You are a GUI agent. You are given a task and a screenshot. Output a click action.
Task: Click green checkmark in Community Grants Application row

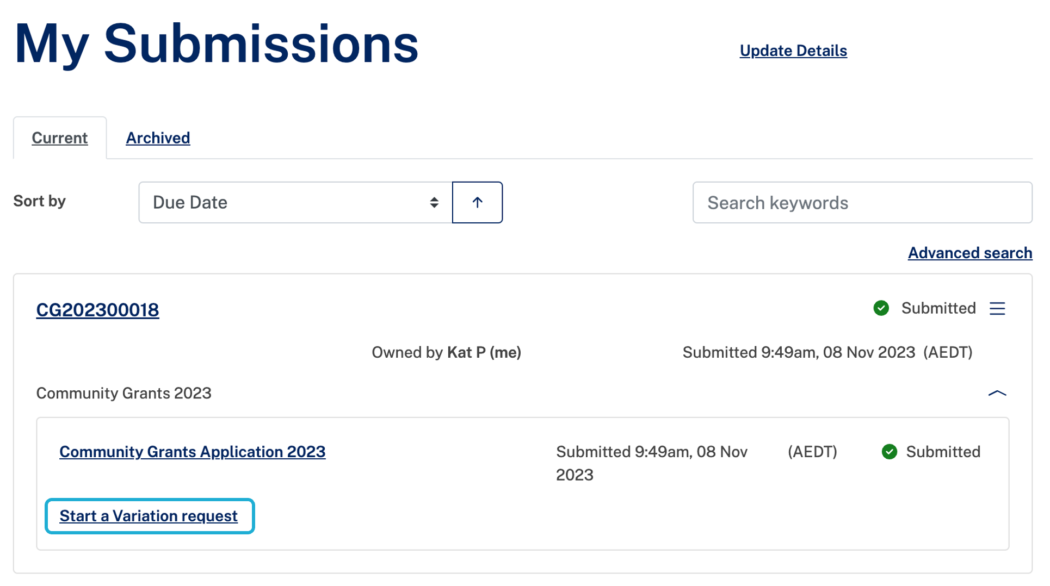[x=889, y=452]
